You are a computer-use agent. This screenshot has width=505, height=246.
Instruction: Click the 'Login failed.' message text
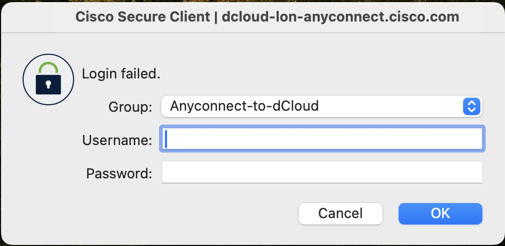tap(121, 74)
